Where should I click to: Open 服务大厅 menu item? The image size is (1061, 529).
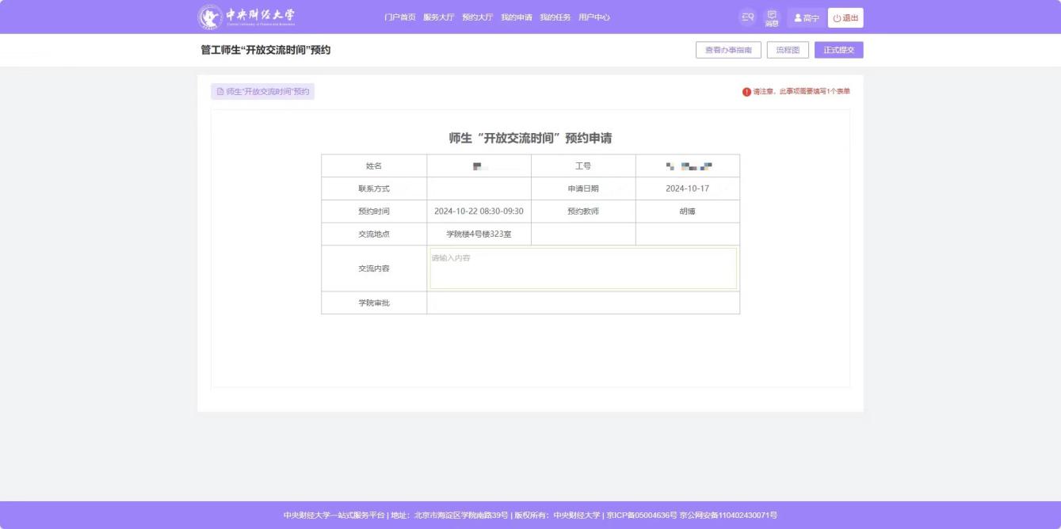pos(438,17)
